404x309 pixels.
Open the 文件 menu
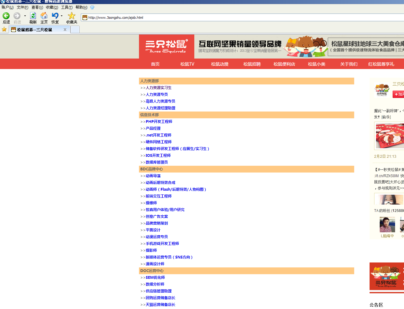22,7
